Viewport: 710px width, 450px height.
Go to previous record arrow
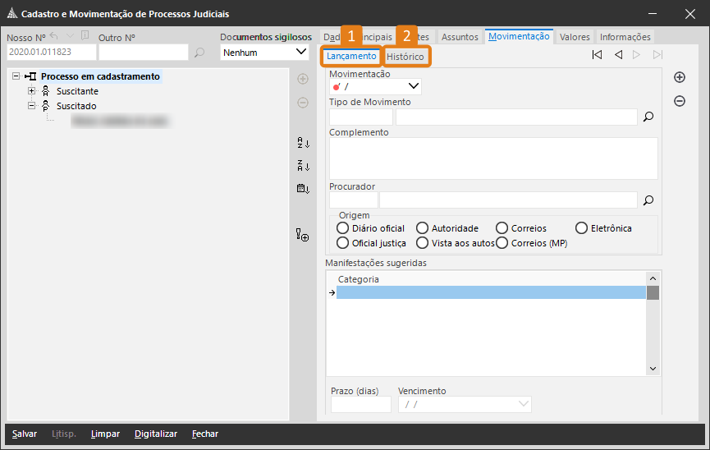click(618, 55)
